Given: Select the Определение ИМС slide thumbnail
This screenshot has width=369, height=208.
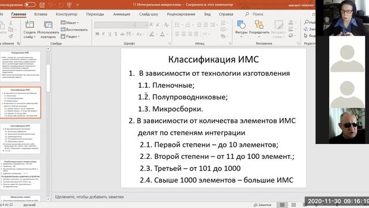Looking at the screenshot, I should [x=21, y=66].
